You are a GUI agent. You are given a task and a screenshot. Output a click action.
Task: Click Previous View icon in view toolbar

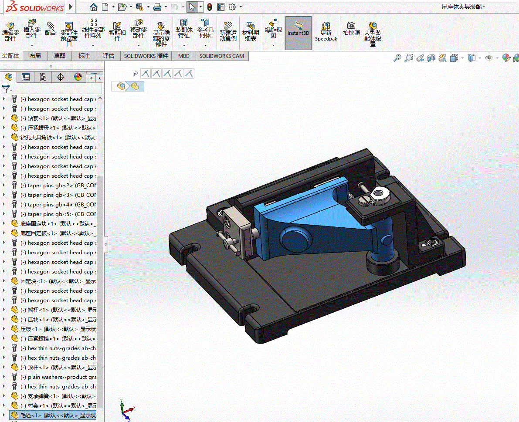(420, 58)
